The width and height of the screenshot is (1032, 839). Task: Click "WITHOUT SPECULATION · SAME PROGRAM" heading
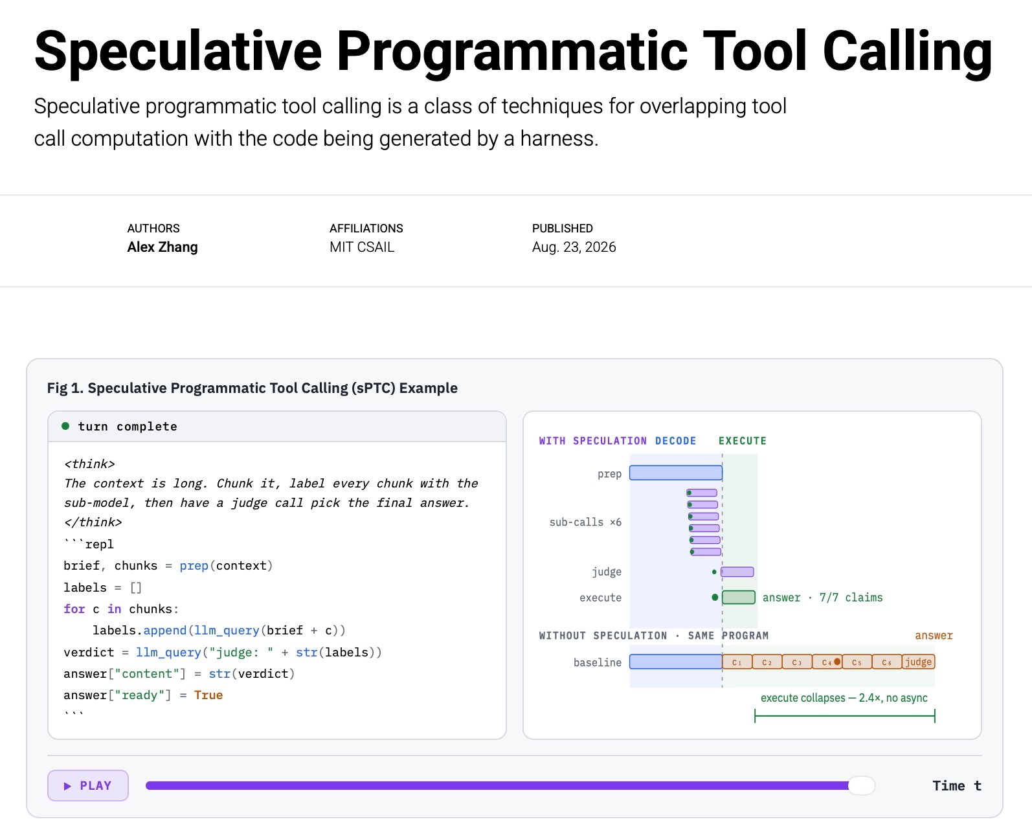click(654, 635)
